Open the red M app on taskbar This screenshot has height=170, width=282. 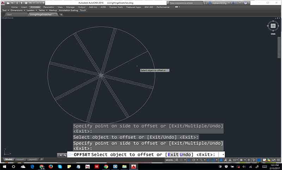tap(97, 167)
